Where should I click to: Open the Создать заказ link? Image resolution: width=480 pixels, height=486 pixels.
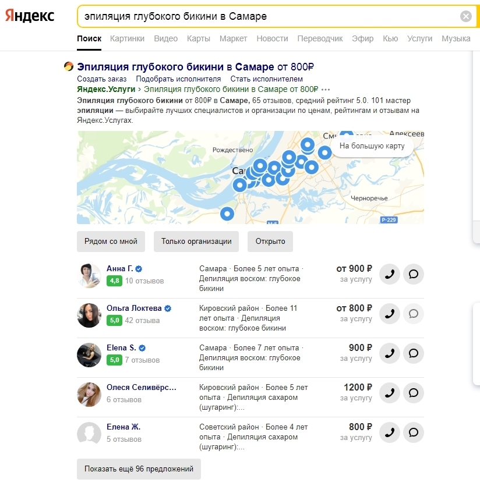click(x=101, y=79)
